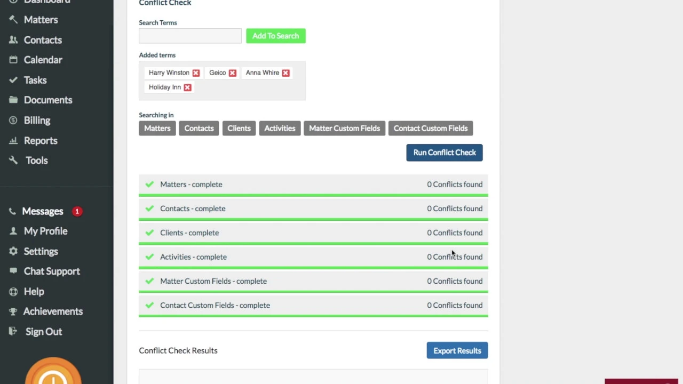Open Help from the sidebar
Screen dimensions: 683x384
coord(34,291)
